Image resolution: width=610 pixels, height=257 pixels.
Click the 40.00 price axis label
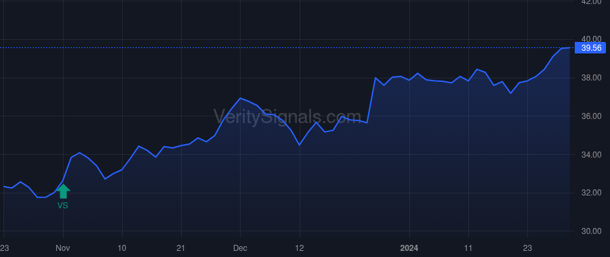click(x=591, y=39)
